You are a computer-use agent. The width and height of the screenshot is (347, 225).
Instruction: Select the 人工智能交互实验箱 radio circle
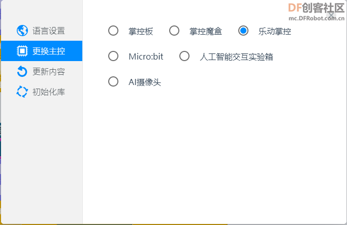coord(184,56)
